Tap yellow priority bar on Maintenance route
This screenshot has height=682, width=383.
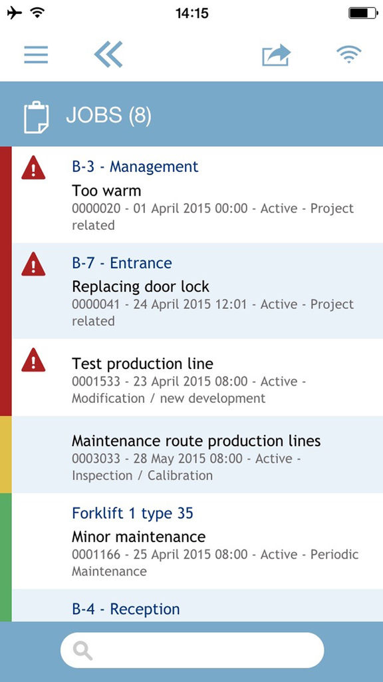click(x=5, y=454)
